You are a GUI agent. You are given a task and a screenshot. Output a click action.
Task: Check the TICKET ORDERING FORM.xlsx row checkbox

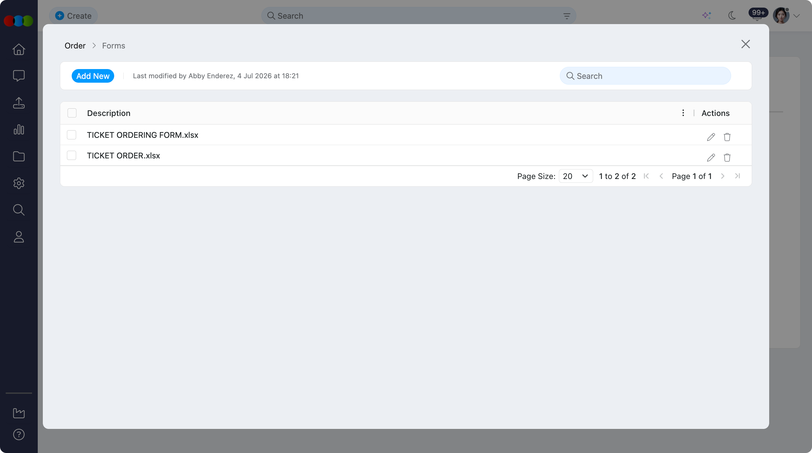[x=72, y=135]
